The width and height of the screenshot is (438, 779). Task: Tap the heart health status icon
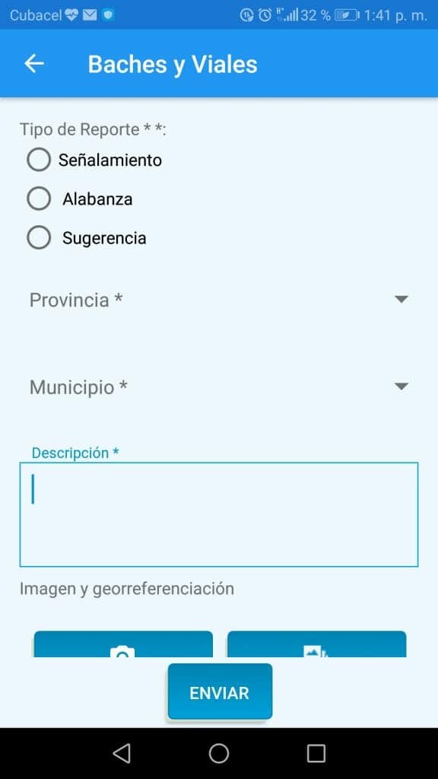(x=72, y=15)
